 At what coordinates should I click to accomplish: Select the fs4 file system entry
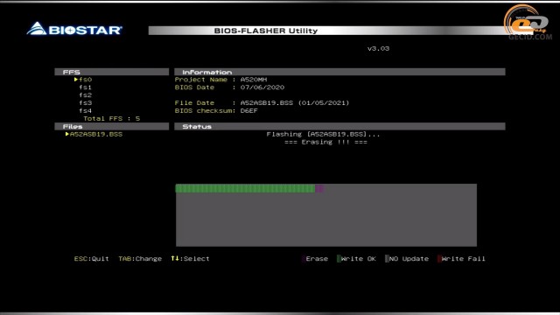86,111
